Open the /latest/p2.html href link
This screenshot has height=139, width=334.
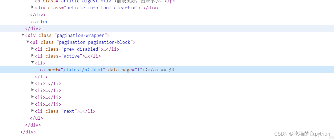point(83,70)
